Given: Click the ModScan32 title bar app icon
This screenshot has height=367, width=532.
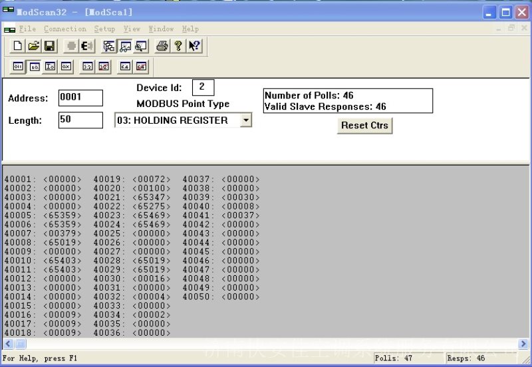Looking at the screenshot, I should (8, 10).
